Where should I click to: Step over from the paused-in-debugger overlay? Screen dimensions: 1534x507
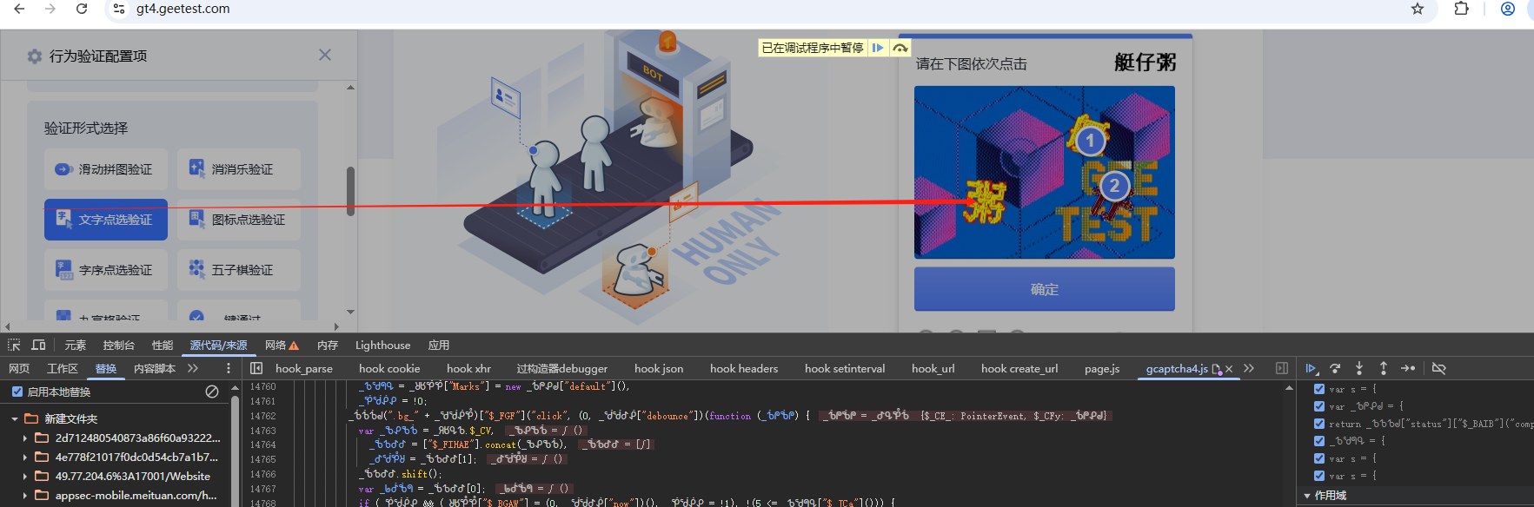click(x=900, y=48)
